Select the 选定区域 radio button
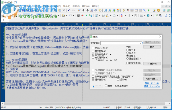Viewport: 172px width, 110px height. click(x=128, y=58)
